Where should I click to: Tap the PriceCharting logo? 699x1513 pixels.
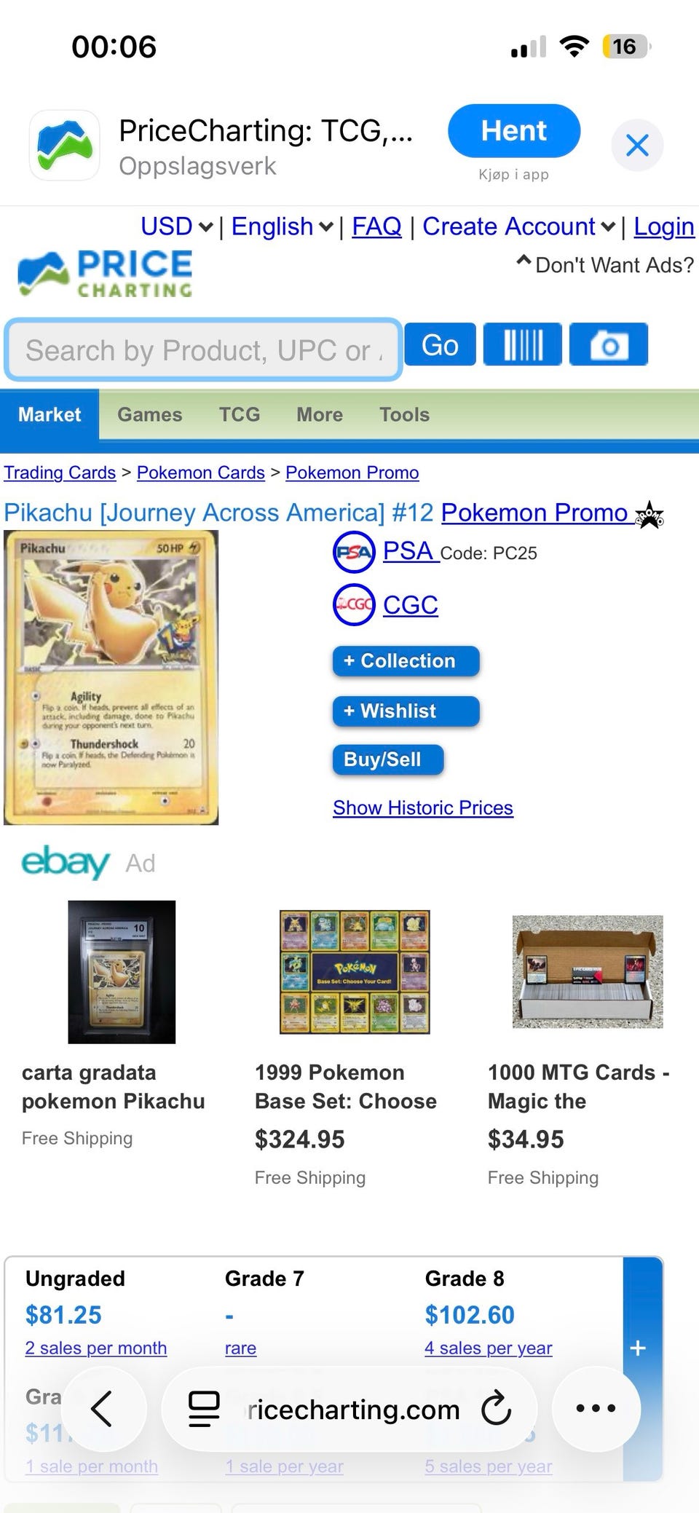[106, 274]
